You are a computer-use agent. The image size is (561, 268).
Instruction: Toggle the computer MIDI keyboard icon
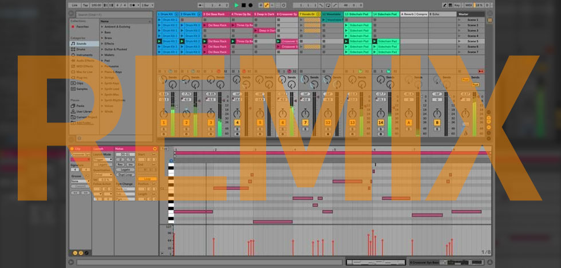[x=451, y=5]
